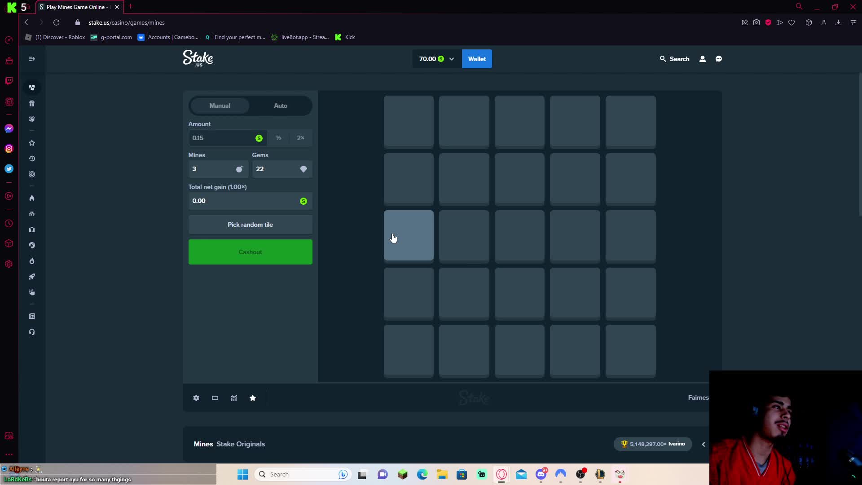Image resolution: width=862 pixels, height=485 pixels.
Task: Open the balance currency dropdown
Action: 436,59
